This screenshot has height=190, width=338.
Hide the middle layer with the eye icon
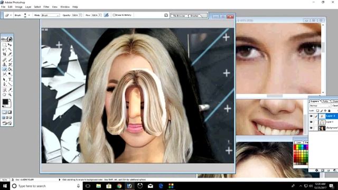(x=311, y=122)
